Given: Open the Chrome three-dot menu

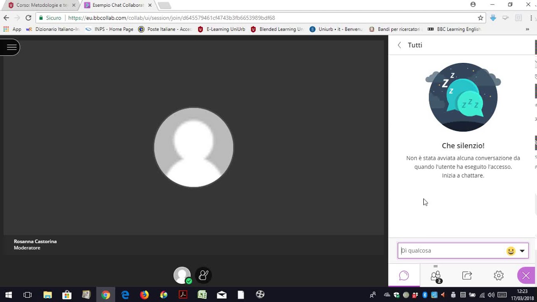Looking at the screenshot, I should (x=531, y=18).
